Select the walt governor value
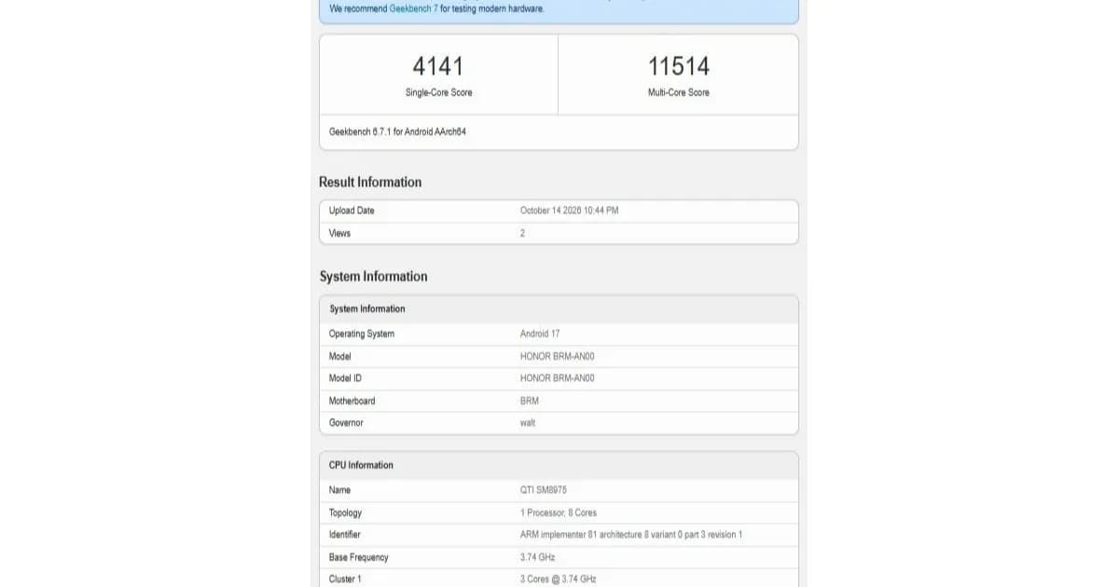1119x587 pixels. click(528, 423)
